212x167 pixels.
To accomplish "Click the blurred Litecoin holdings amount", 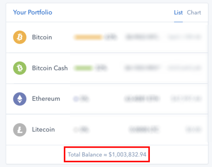I will click(x=144, y=130).
